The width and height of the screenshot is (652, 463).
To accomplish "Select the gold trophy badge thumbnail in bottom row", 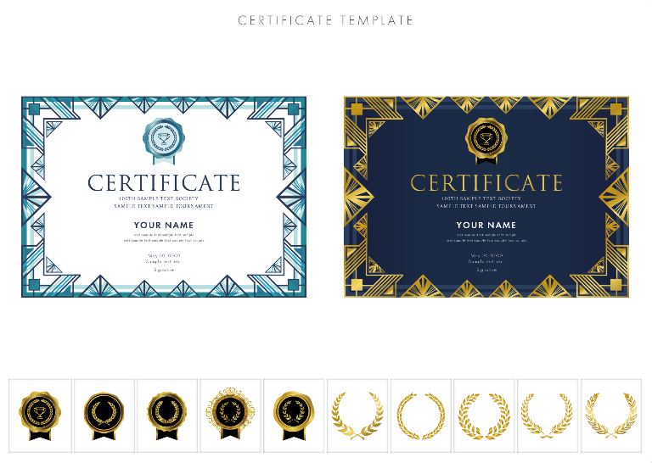I will tap(40, 416).
